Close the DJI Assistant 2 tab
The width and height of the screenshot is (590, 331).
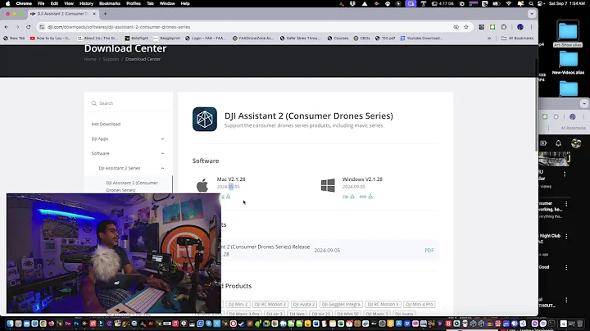(x=94, y=14)
